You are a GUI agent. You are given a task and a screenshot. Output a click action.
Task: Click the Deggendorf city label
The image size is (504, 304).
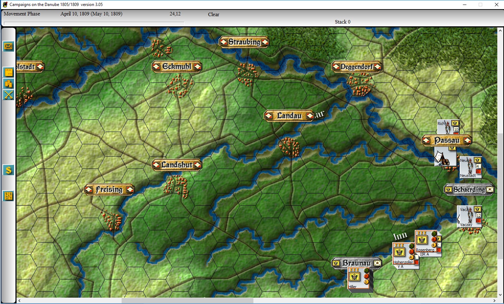[x=357, y=66]
